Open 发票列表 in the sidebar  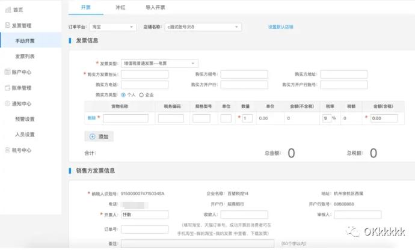tap(25, 56)
